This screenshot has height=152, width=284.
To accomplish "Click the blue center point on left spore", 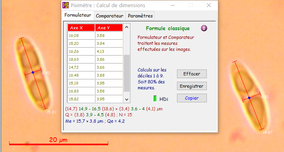I will coord(33,73).
